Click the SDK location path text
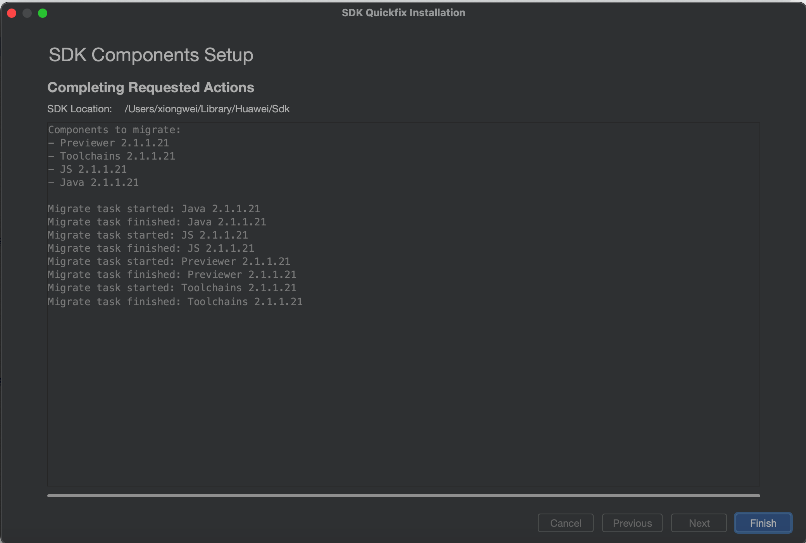Screen dimensions: 806x543 pos(207,109)
